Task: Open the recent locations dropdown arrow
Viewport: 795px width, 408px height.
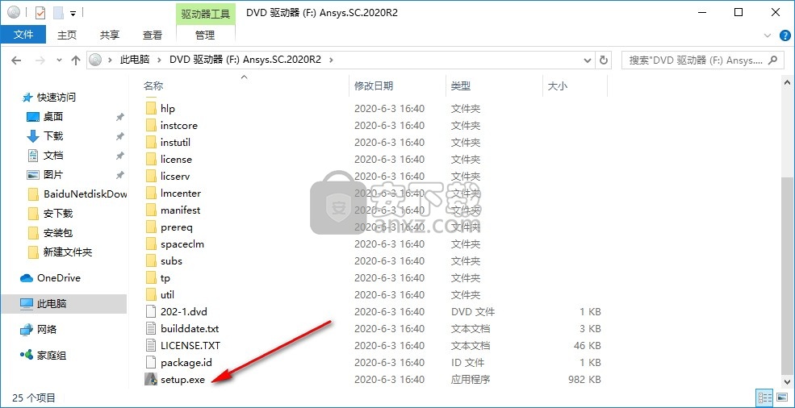Action: (x=59, y=60)
